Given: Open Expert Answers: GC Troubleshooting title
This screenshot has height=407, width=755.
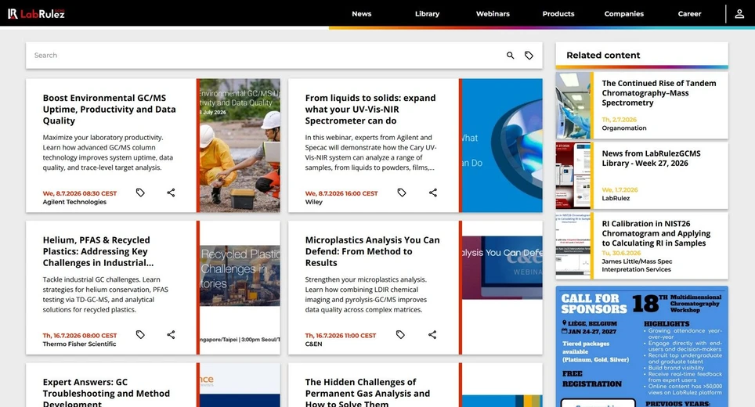Looking at the screenshot, I should [x=106, y=393].
